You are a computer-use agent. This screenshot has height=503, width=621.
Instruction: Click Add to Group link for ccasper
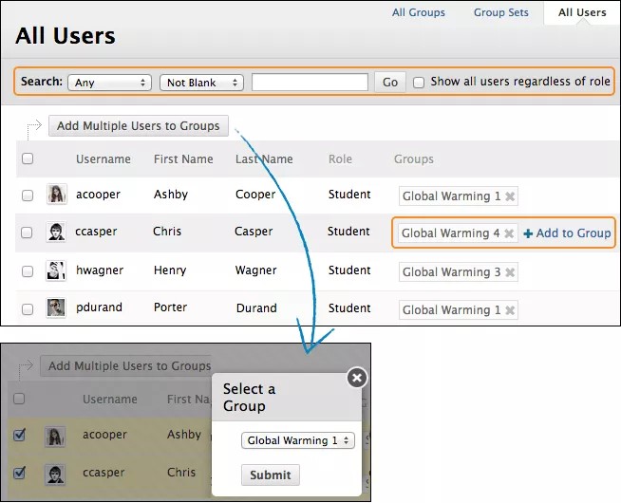[567, 233]
